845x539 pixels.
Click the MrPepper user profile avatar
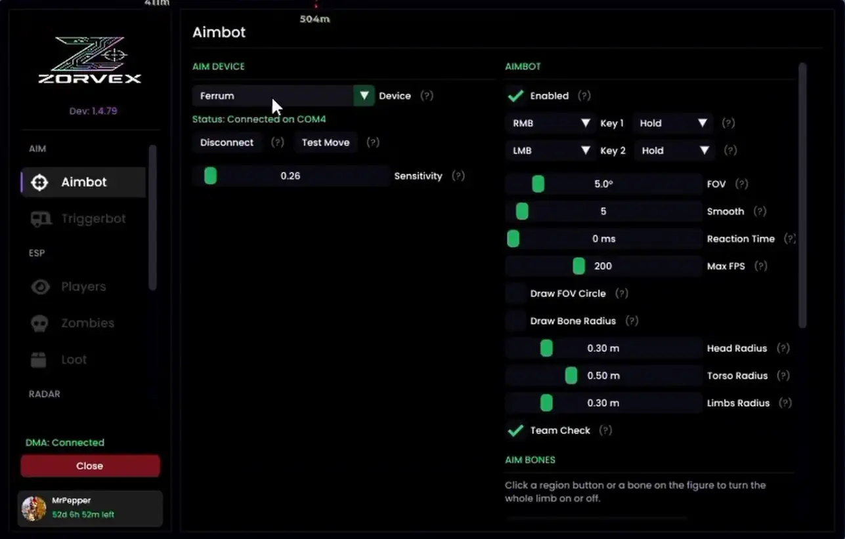click(34, 508)
